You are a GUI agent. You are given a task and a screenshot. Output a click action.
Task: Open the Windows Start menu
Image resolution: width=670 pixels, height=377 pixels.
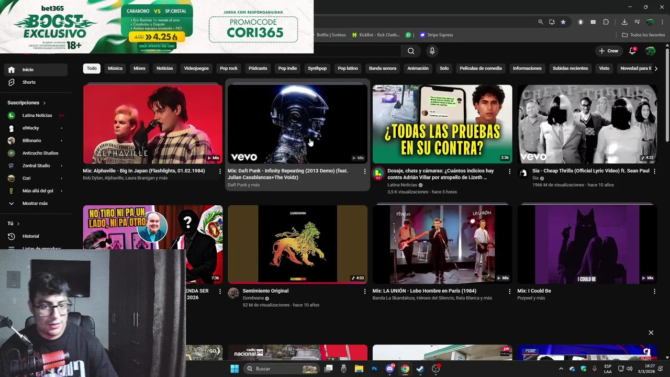click(x=234, y=369)
